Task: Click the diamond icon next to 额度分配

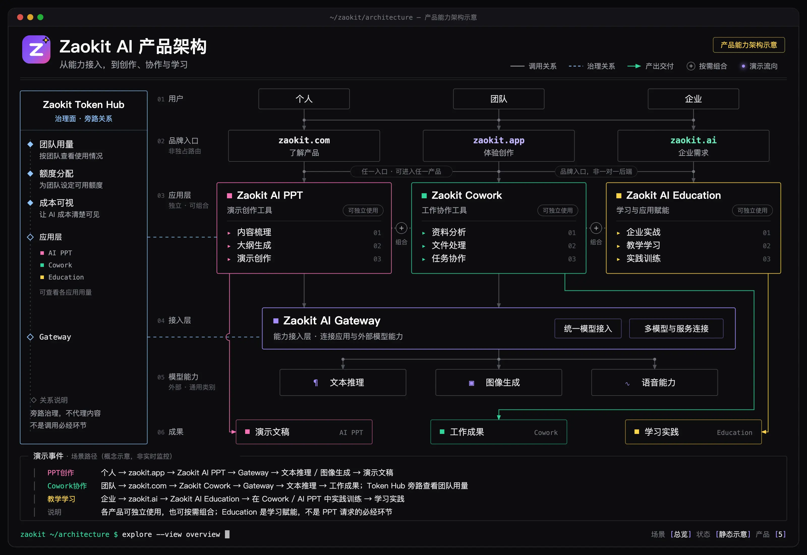Action: pos(30,174)
